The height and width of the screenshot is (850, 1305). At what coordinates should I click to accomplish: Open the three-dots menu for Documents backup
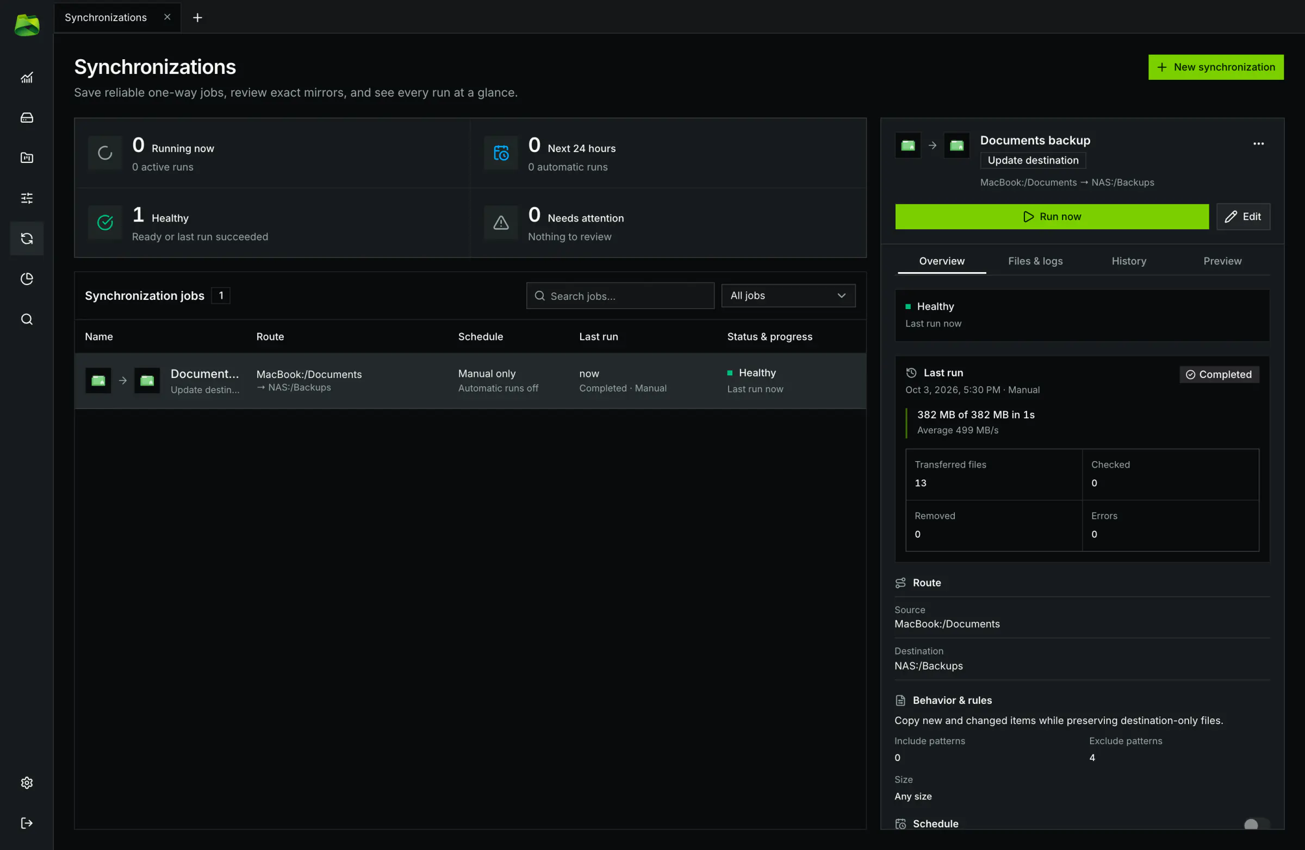(1258, 143)
